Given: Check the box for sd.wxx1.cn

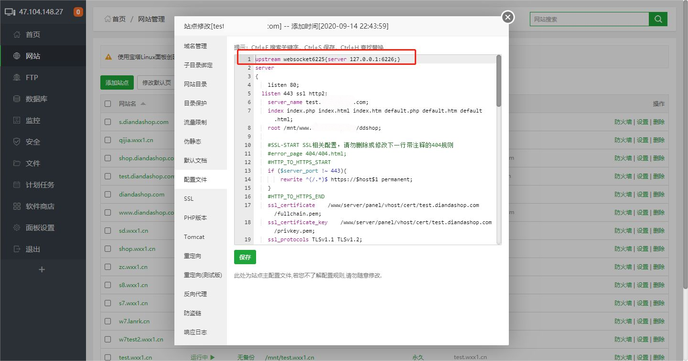Looking at the screenshot, I should [108, 230].
